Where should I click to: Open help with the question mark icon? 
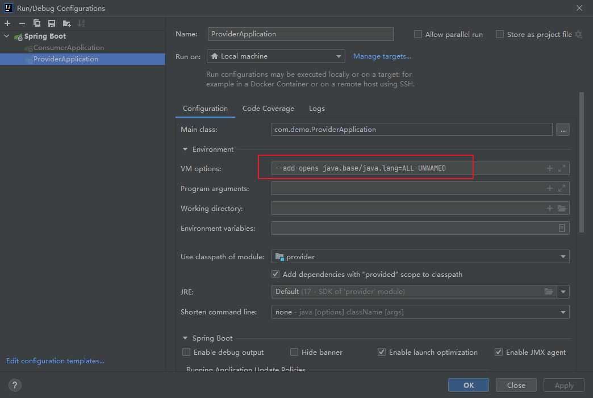15,385
